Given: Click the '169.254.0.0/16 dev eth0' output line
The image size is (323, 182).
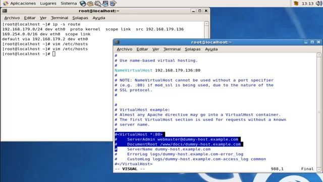Looking at the screenshot, I should coord(46,34).
